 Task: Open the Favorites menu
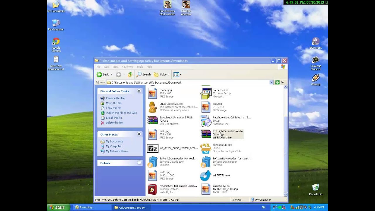127,67
